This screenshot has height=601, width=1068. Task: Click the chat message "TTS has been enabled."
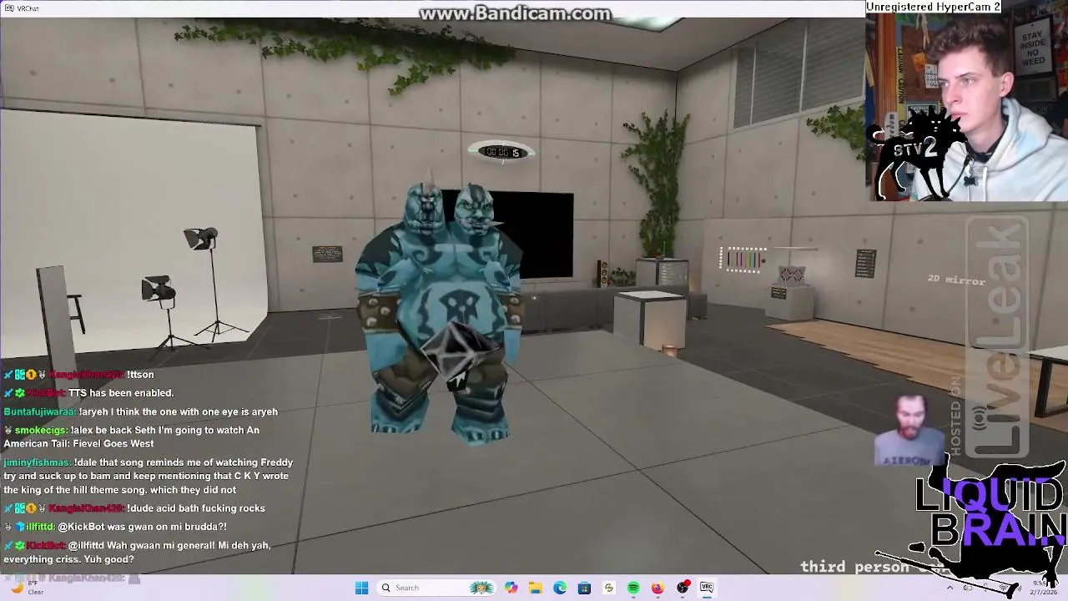point(121,393)
